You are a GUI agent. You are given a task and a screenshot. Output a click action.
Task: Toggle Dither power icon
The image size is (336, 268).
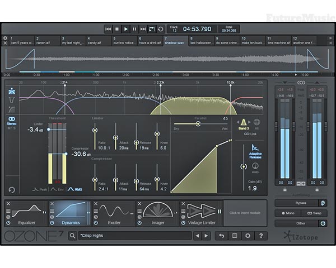point(323,223)
